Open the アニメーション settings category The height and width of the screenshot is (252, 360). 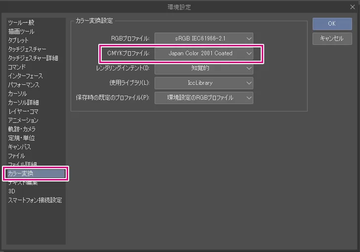click(23, 120)
